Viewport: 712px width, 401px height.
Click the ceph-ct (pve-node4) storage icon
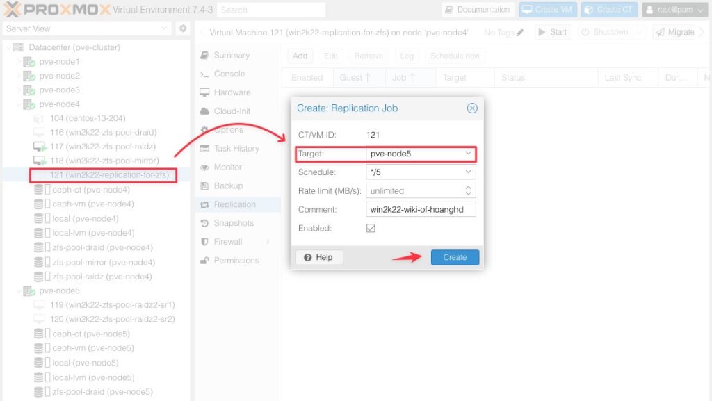click(42, 190)
